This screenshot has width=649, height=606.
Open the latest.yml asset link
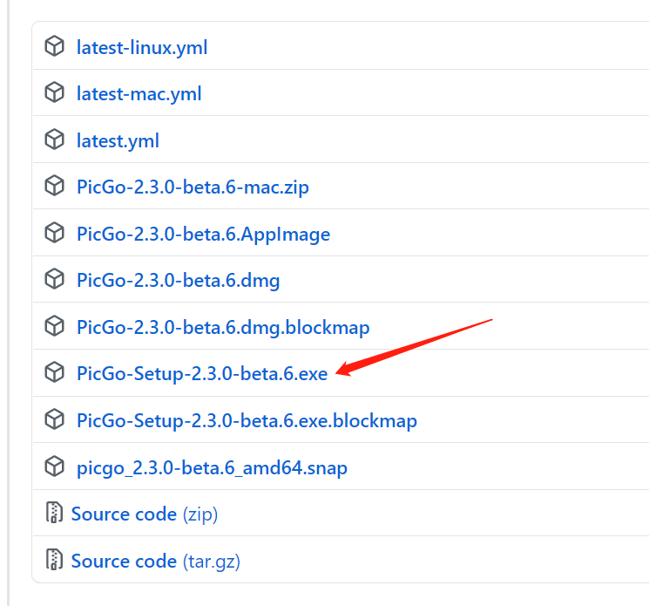click(118, 140)
